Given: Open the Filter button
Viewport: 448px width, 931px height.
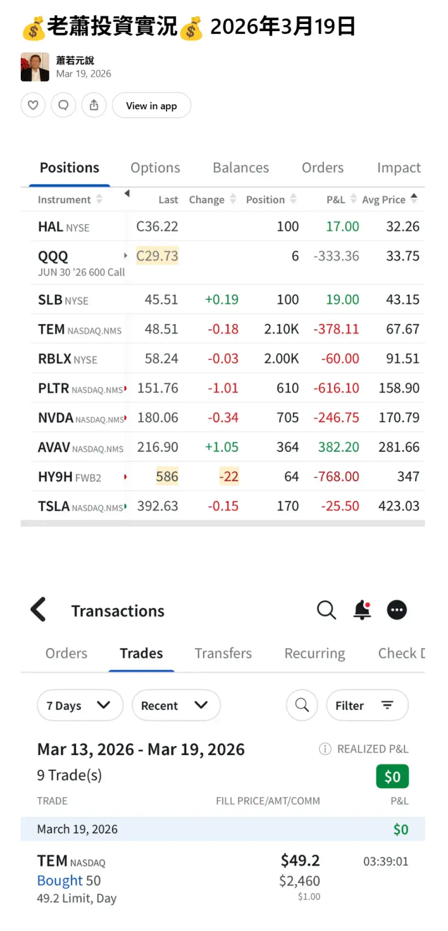Looking at the screenshot, I should pos(367,705).
